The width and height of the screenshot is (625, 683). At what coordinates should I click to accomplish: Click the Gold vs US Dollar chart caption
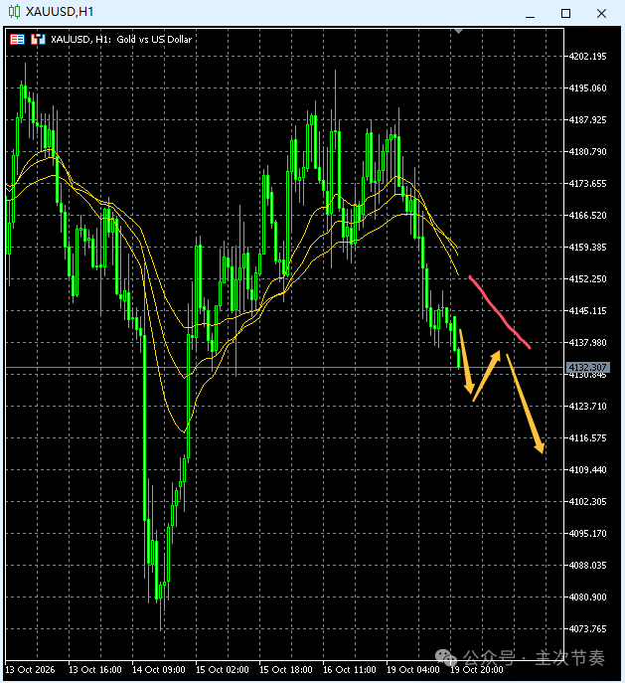coord(154,39)
